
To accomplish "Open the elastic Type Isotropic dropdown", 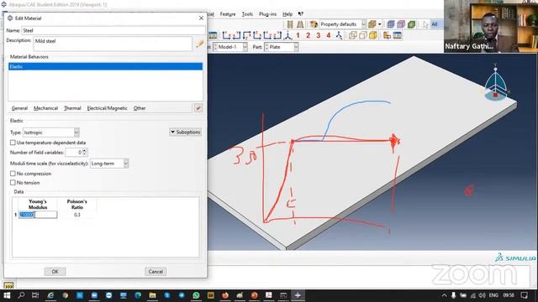I will tap(50, 133).
